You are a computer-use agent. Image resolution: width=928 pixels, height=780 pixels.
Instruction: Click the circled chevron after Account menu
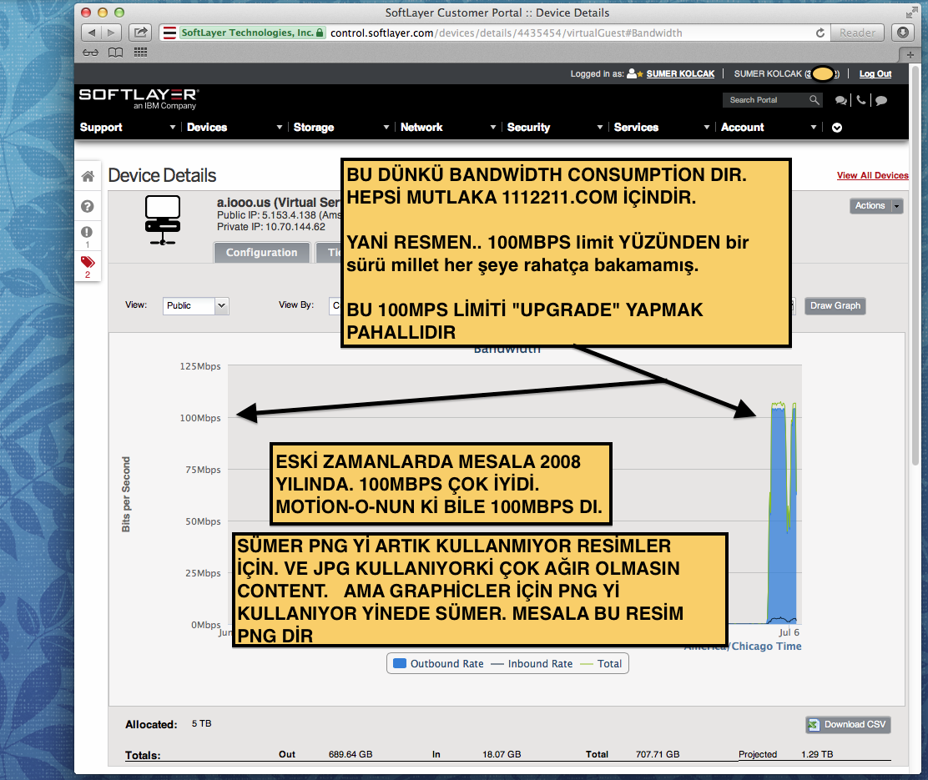pos(837,128)
